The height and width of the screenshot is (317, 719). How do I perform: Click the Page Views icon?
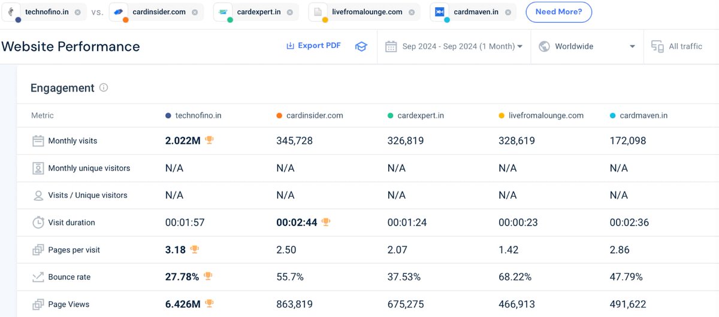(38, 304)
